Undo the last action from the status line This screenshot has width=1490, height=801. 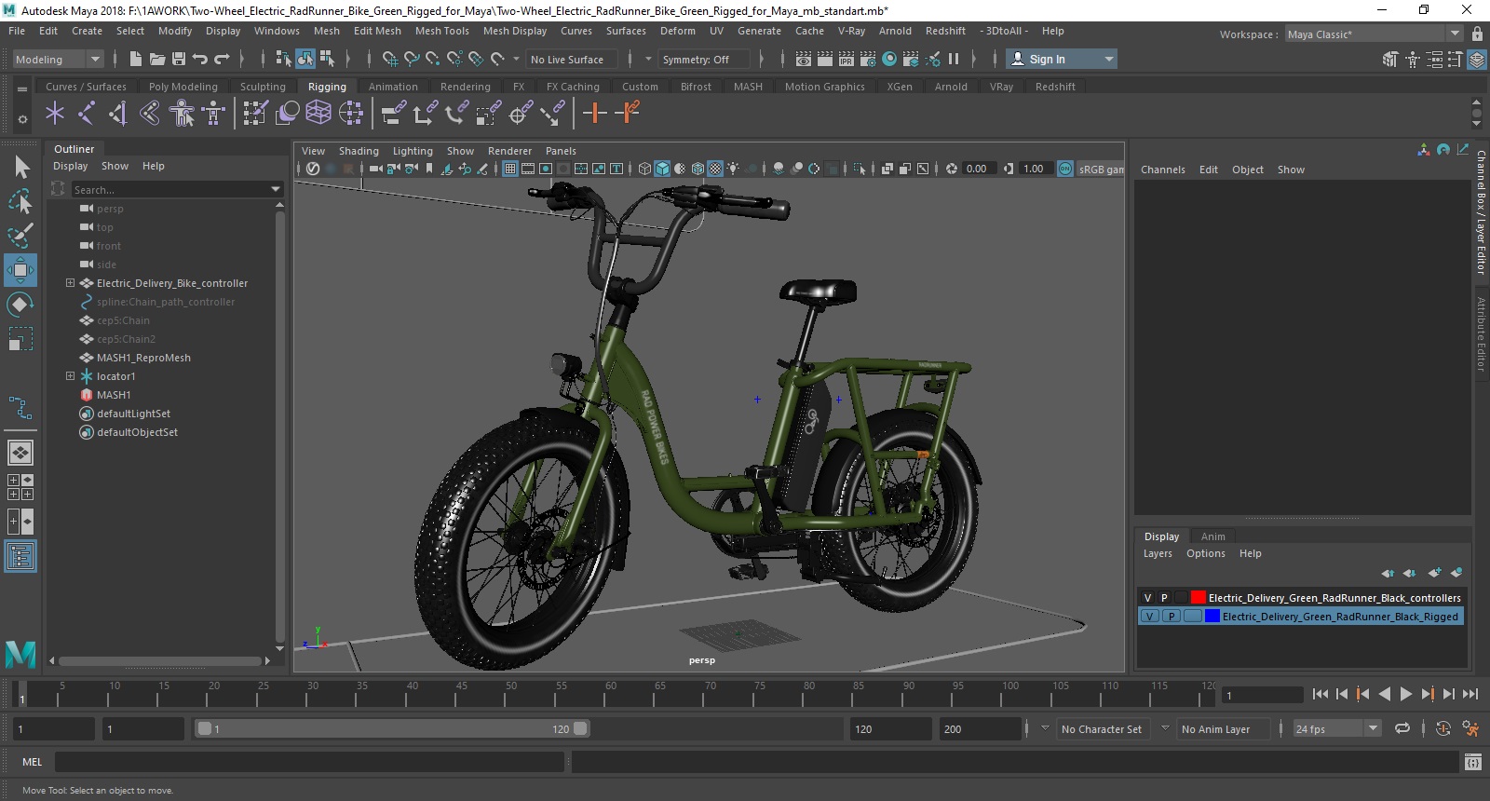click(x=200, y=59)
